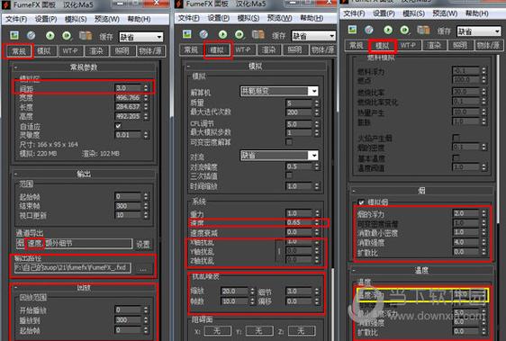This screenshot has width=506, height=341.
Task: Click 烟的浮力 value field 2.0
Action: 466,213
